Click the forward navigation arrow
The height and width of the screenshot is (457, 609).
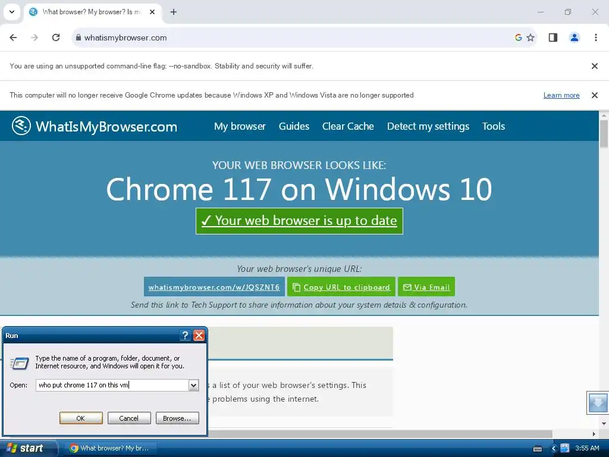pyautogui.click(x=34, y=37)
